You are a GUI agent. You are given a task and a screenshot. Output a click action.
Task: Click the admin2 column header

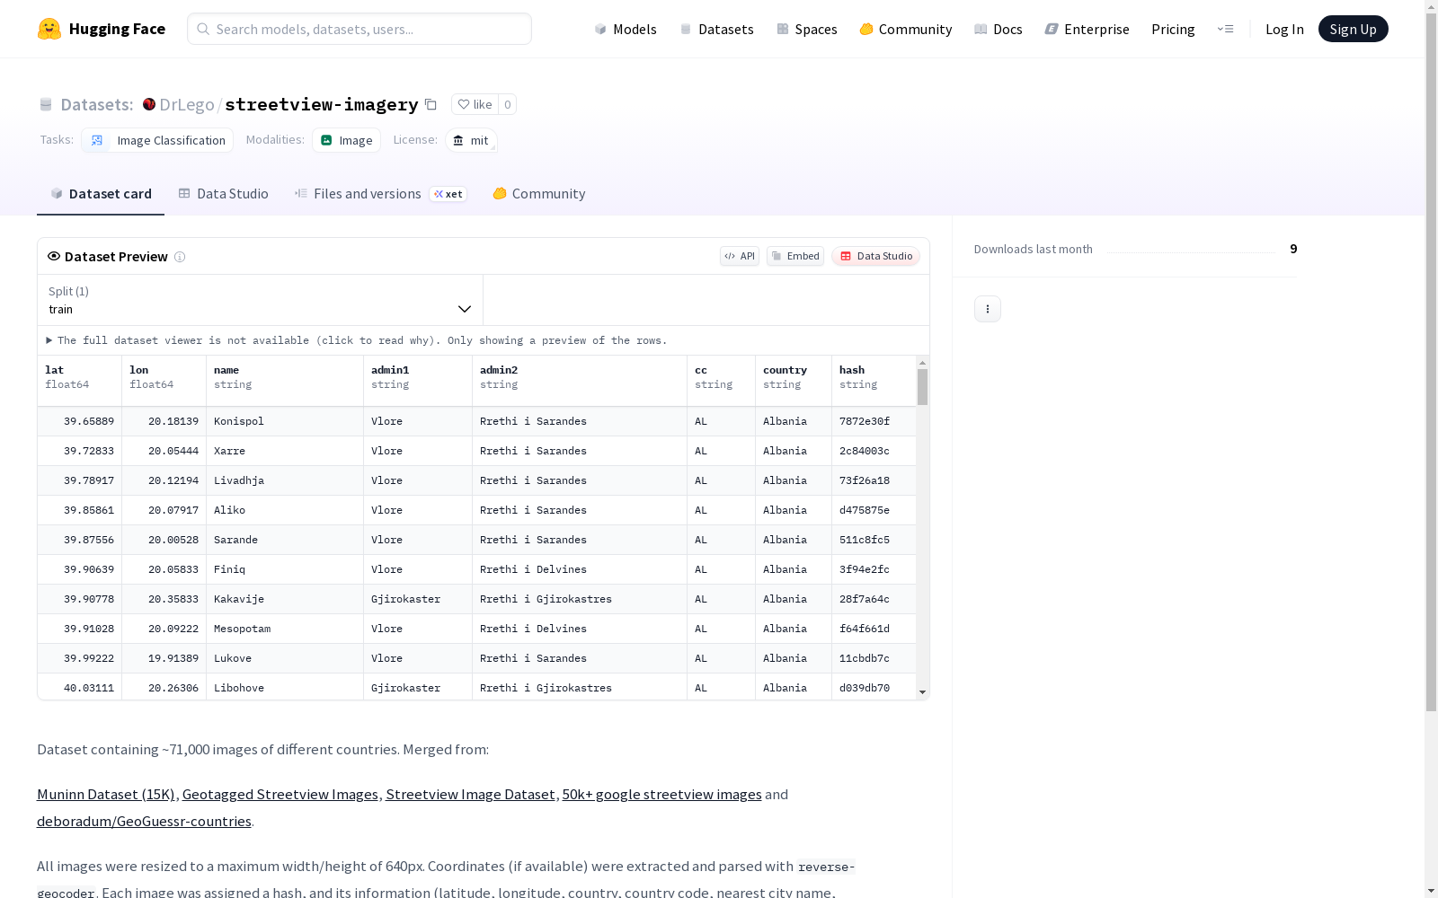click(x=580, y=381)
